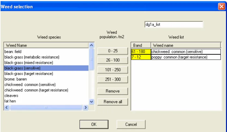Click the left arrow of the horizontal scrollbar
The image size is (227, 132).
point(7,107)
